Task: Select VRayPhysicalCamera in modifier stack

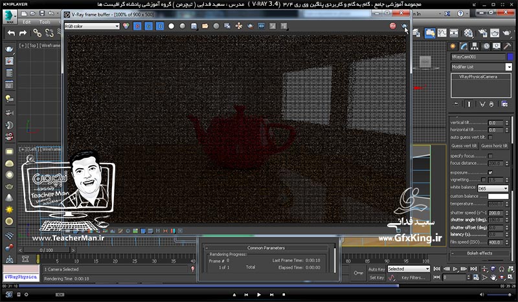Action: [x=478, y=76]
